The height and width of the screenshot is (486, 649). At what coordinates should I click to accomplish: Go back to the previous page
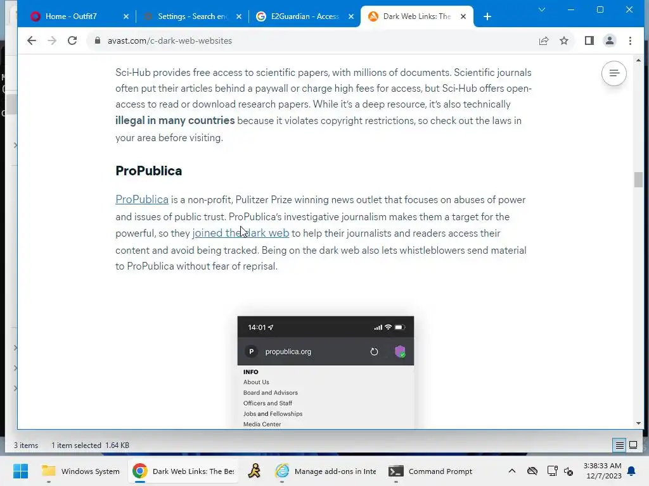tap(32, 40)
